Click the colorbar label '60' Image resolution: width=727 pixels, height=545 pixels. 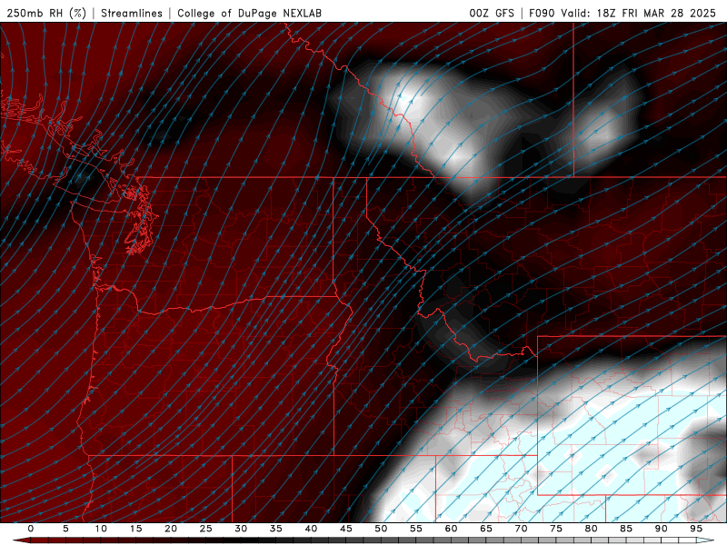tap(451, 529)
